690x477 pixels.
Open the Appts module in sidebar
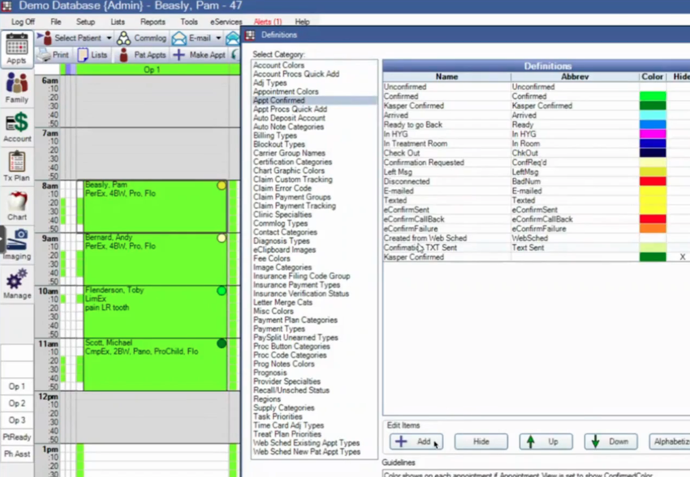(x=17, y=49)
